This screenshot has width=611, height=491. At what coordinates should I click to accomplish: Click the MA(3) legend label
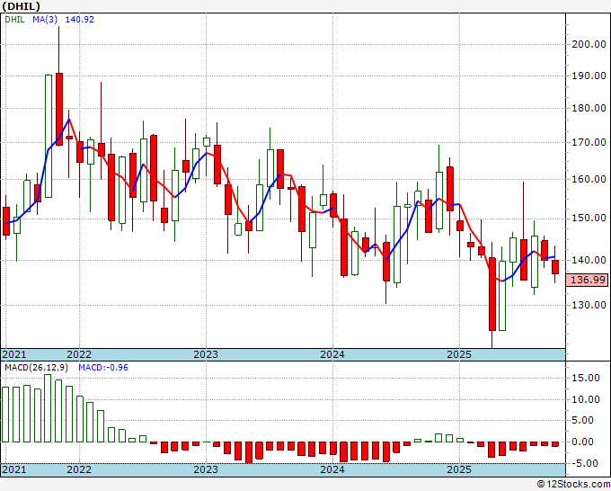45,20
